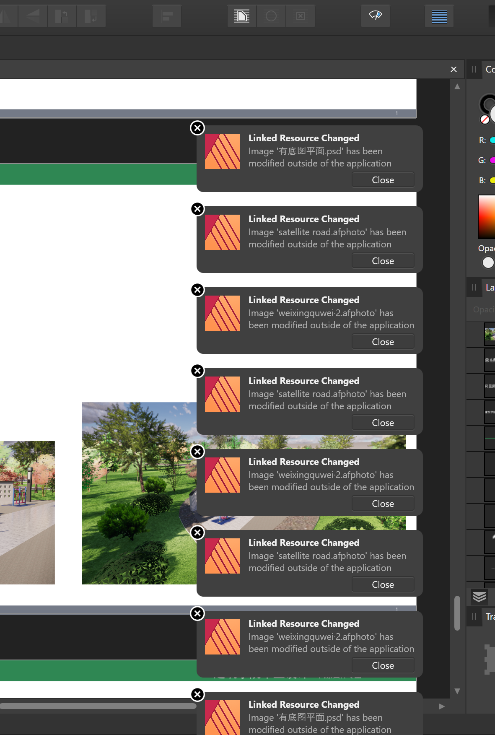Click the vertical scrollbar thumb
This screenshot has width=495, height=735.
click(x=457, y=613)
